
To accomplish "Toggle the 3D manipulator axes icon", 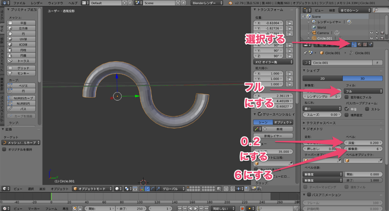I will (142, 189).
